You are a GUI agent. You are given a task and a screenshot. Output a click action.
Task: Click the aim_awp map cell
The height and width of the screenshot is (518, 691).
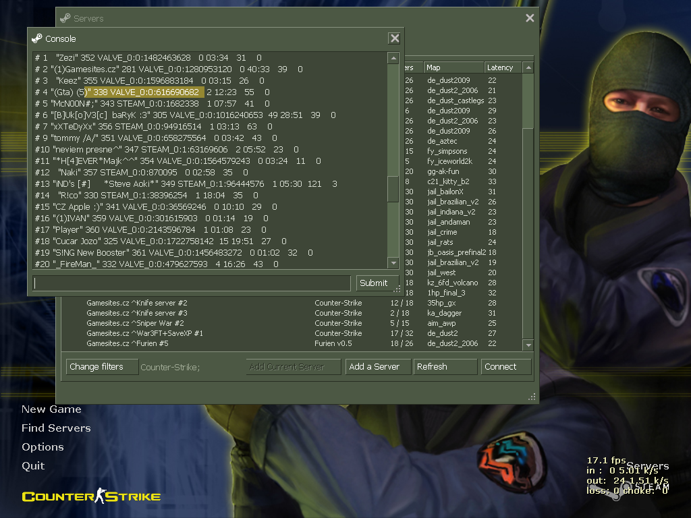pos(441,323)
